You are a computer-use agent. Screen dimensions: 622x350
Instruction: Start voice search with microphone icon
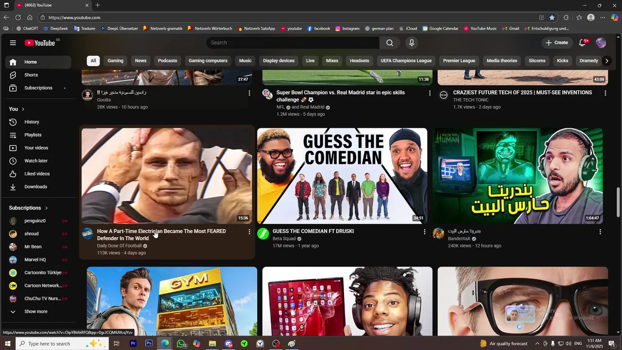pos(412,43)
